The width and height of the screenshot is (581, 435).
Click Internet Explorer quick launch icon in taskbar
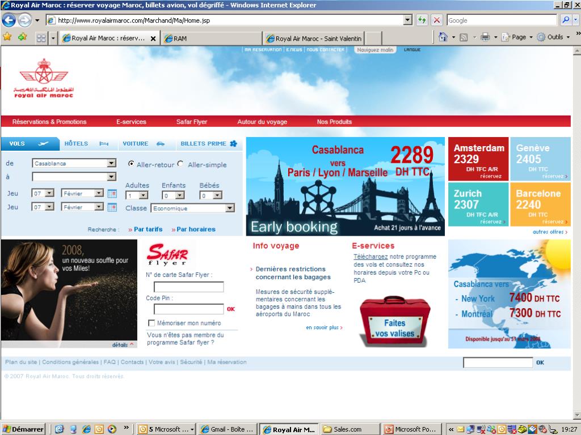(x=86, y=429)
